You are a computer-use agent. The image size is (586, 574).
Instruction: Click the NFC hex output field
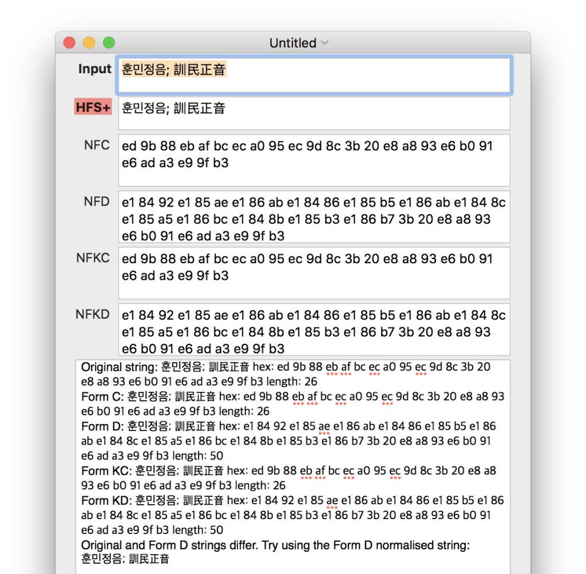[314, 160]
